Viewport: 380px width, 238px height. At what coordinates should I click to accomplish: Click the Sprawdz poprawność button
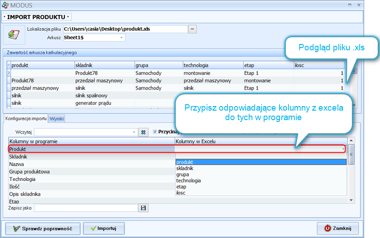[x=43, y=228]
